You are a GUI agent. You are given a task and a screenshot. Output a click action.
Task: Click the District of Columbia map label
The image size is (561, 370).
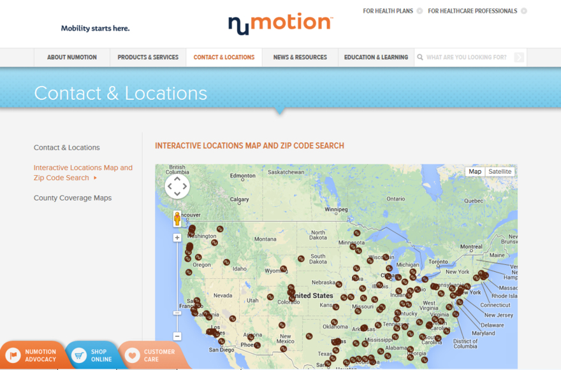[465, 343]
